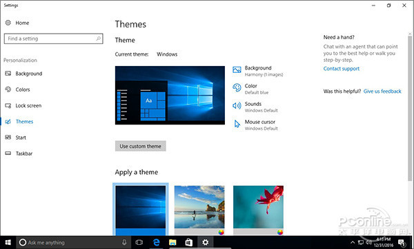Open Sounds Windows Default option text
The image size is (414, 249).
(261, 107)
